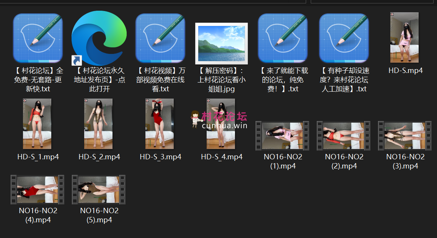Viewport: 437px width, 238px height.
Task: Click the label 【有种子却没速度?来村花论坛人工加速】.txt
Action: 344,79
